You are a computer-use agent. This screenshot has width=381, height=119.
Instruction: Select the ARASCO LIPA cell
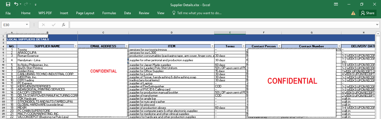tap(47, 53)
